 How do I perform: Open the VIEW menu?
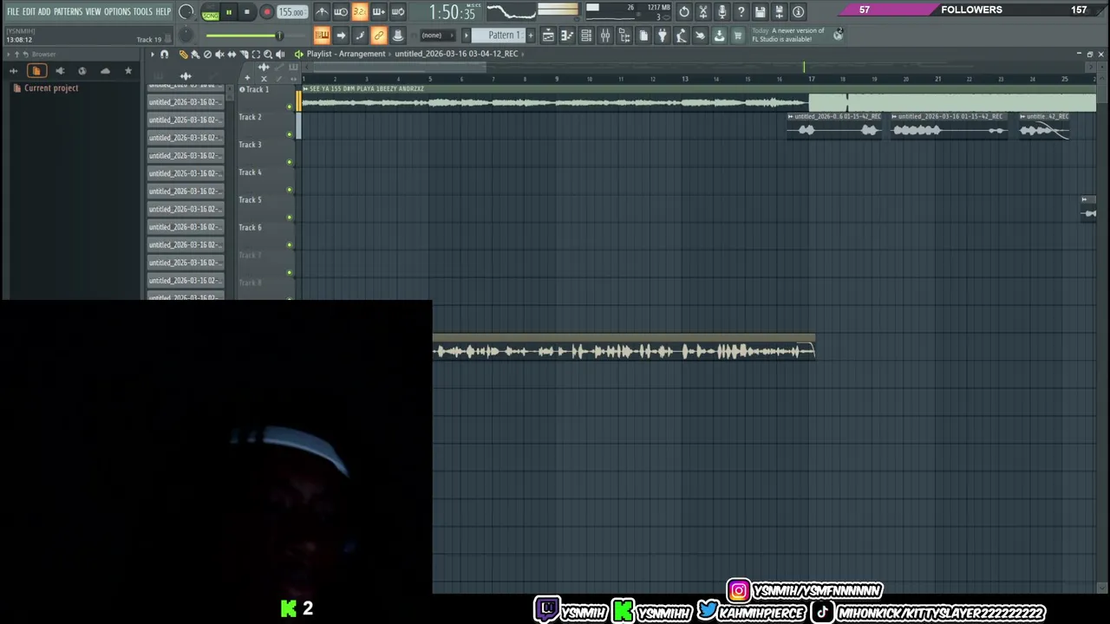click(93, 11)
